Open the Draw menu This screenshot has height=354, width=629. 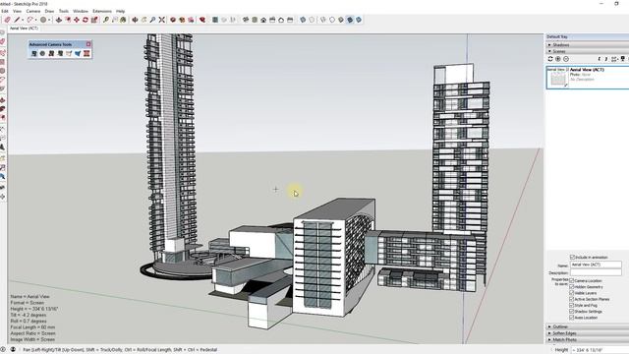coord(49,11)
